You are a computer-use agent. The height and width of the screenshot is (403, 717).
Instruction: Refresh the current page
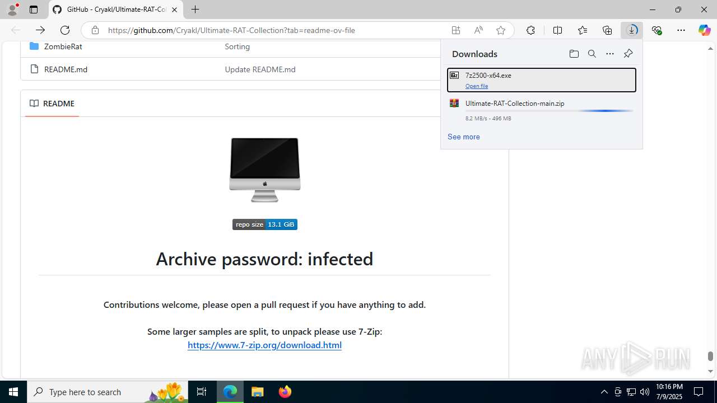[65, 30]
